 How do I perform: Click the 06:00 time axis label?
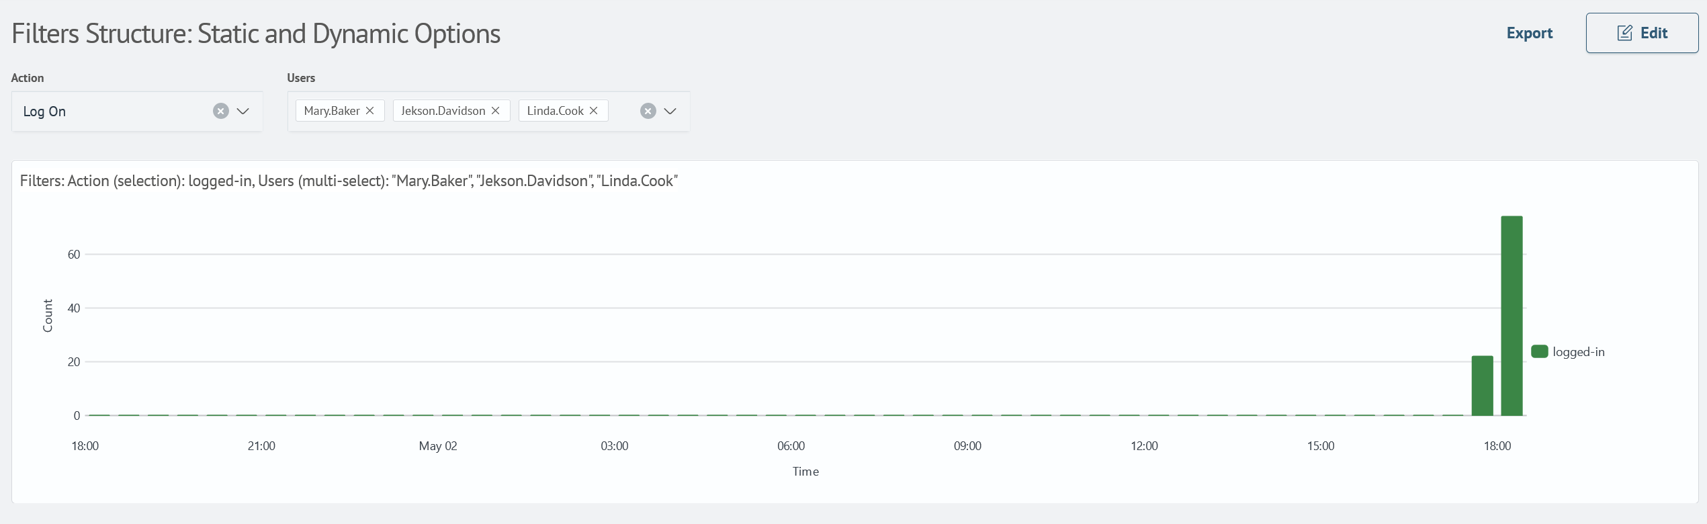click(791, 446)
